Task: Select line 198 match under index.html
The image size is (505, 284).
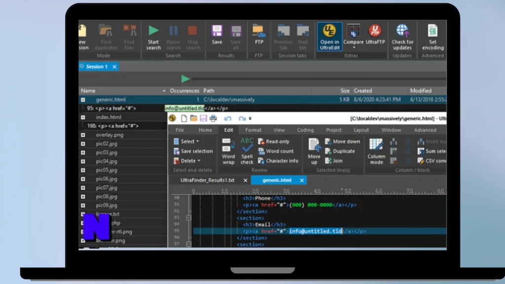Action: click(x=113, y=126)
